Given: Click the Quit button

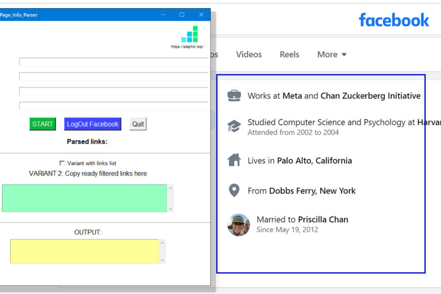Looking at the screenshot, I should click(138, 124).
